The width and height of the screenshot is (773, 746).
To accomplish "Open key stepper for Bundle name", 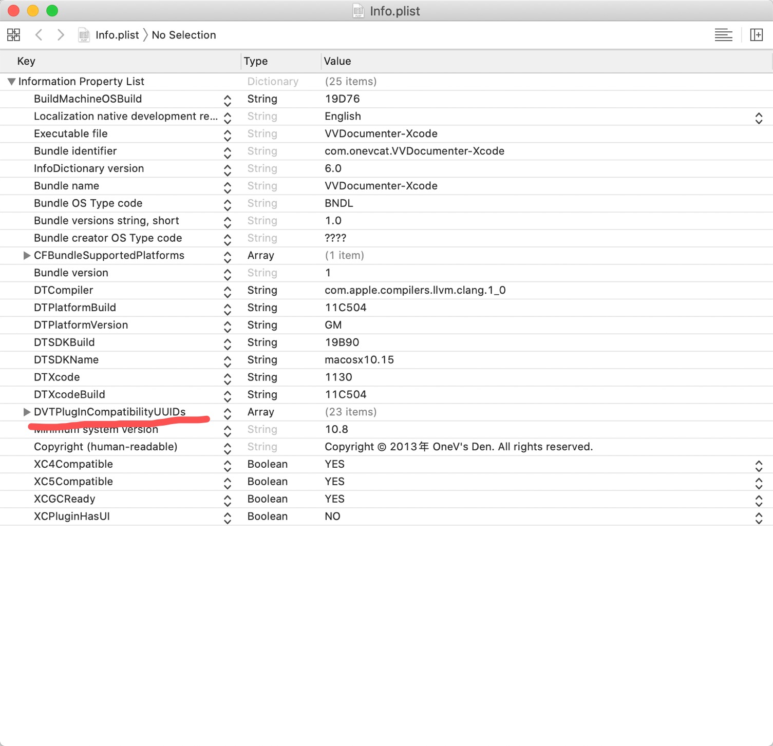I will click(x=228, y=187).
